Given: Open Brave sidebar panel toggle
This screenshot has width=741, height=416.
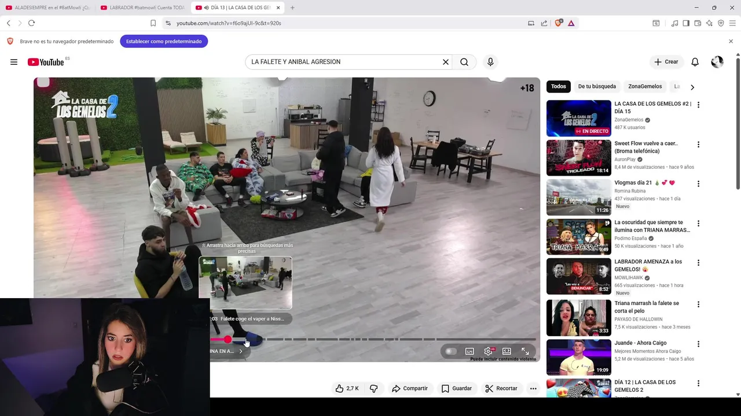Looking at the screenshot, I should [686, 23].
